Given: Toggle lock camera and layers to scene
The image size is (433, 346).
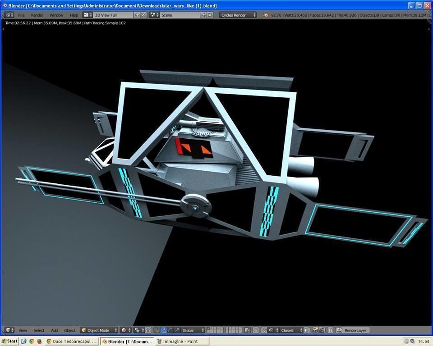Looking at the screenshot, I should [x=247, y=330].
